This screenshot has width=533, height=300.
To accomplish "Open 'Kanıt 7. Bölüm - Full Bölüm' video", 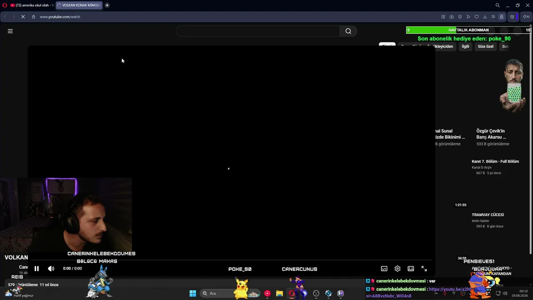I will 495,161.
